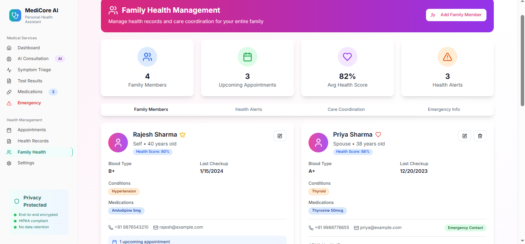
Task: Edit Rajesh Sharma's profile
Action: click(x=280, y=136)
